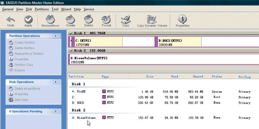The height and width of the screenshot is (129, 259).
Task: Open the Disk menu
Action: pos(29,9)
